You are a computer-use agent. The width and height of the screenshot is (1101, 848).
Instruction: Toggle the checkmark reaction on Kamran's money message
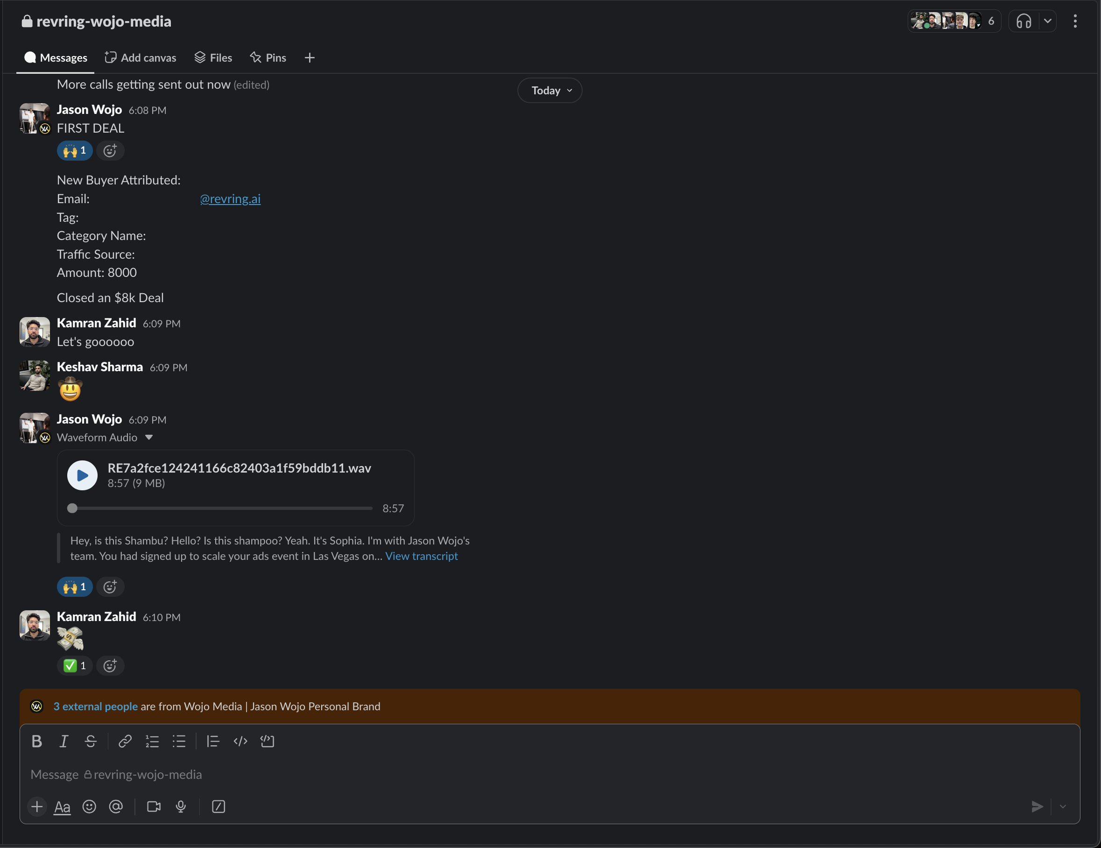click(75, 665)
